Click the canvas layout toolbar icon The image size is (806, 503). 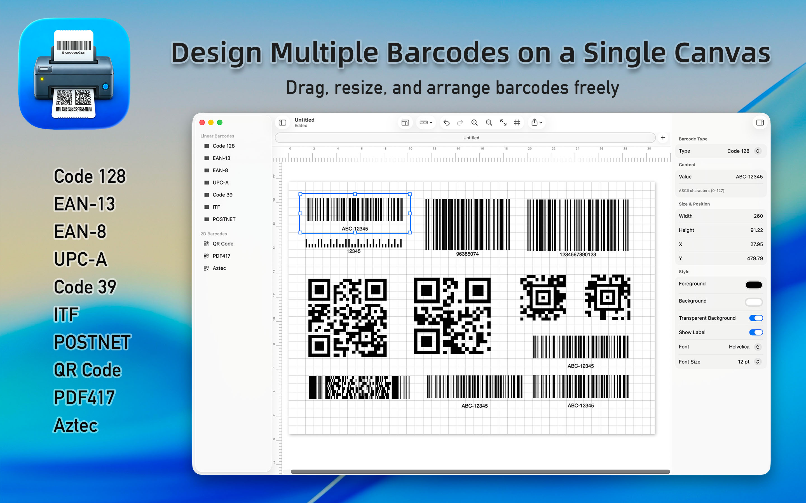405,123
